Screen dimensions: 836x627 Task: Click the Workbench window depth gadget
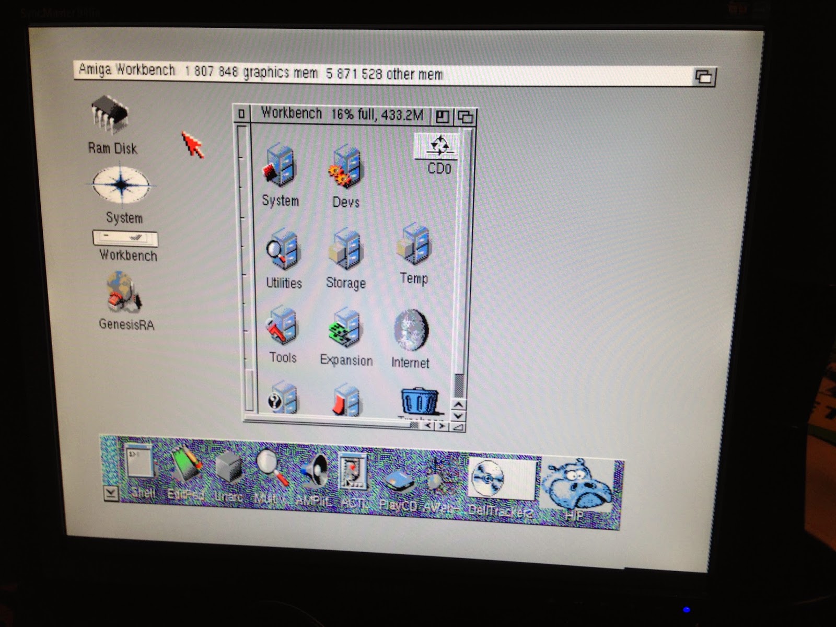(465, 117)
